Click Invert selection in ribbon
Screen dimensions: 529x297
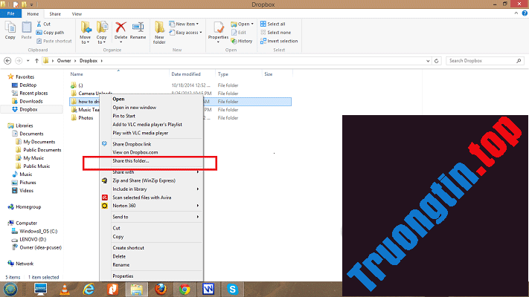click(x=279, y=41)
